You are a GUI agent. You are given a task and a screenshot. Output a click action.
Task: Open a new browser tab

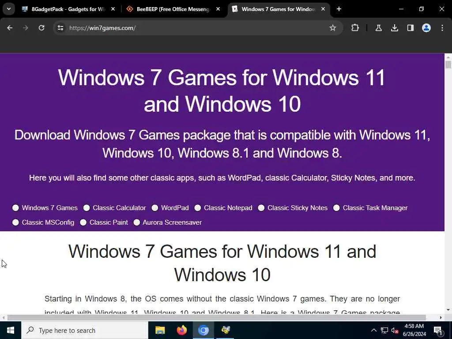point(339,9)
